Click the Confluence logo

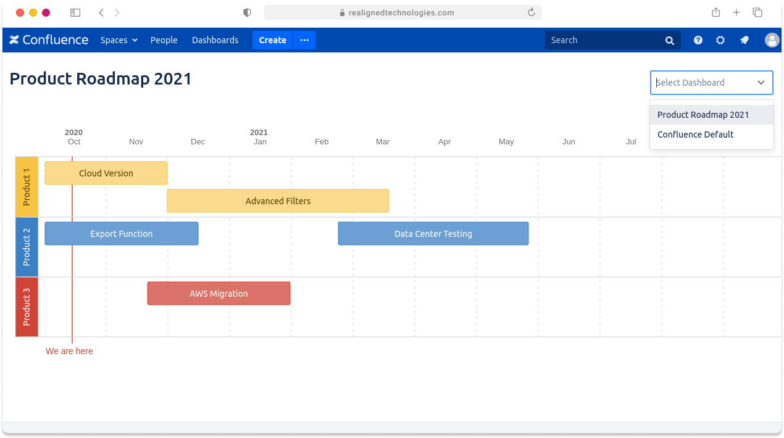click(x=48, y=39)
